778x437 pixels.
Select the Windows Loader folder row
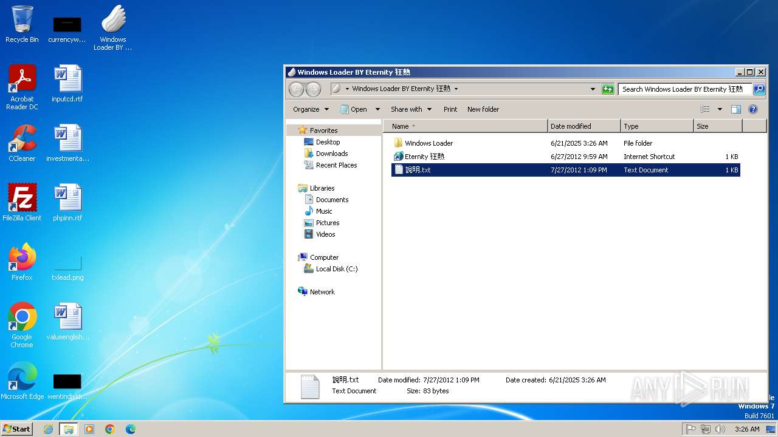pyautogui.click(x=566, y=143)
